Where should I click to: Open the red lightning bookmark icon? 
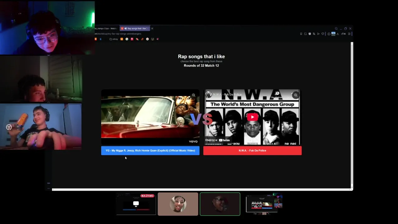[132, 39]
